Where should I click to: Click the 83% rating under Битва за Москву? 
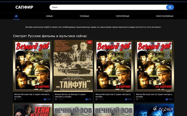pos(90,99)
